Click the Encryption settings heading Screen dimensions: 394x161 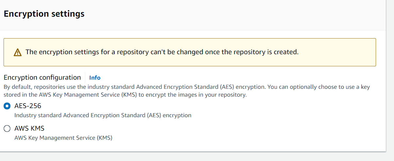[44, 14]
